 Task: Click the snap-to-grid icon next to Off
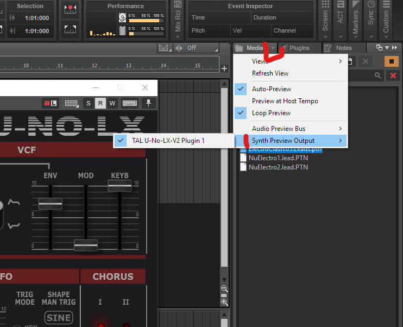click(179, 48)
